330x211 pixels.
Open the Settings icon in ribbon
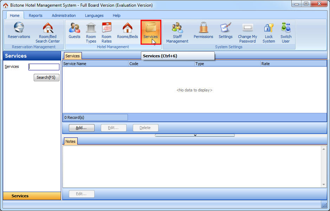pos(225,31)
